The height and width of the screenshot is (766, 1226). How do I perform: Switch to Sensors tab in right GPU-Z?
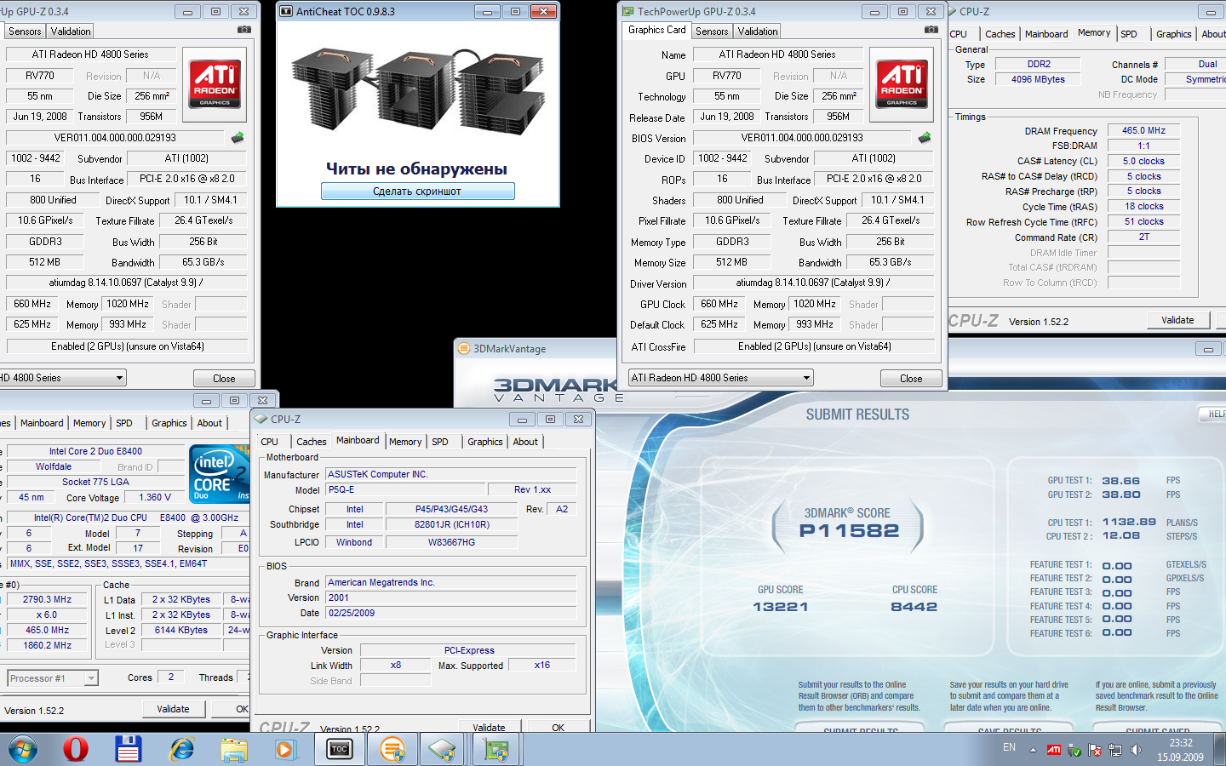[712, 31]
